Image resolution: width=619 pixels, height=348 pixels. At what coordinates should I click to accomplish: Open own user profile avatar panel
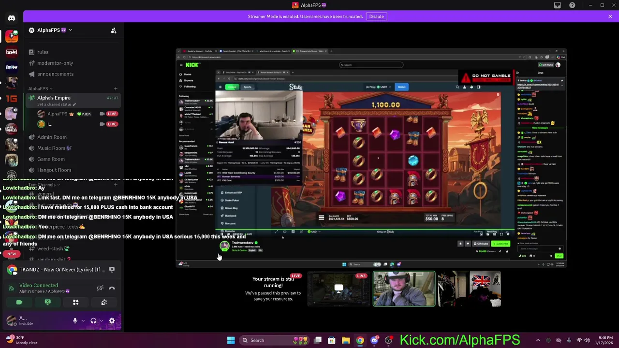pos(12,320)
